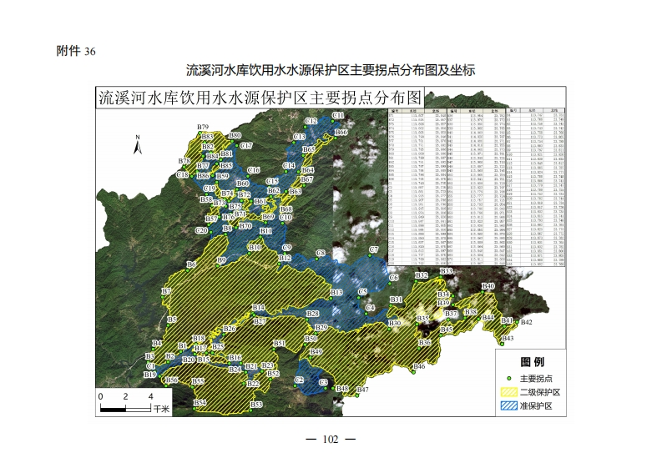Screen dimensions: 662x468
Task: Click the green marker point labeled C16
Action: click(x=248, y=177)
